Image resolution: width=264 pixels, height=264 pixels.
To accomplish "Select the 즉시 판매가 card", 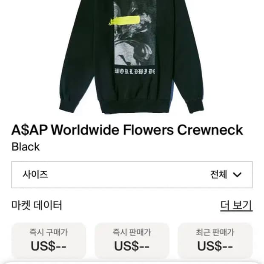I will tap(132, 241).
